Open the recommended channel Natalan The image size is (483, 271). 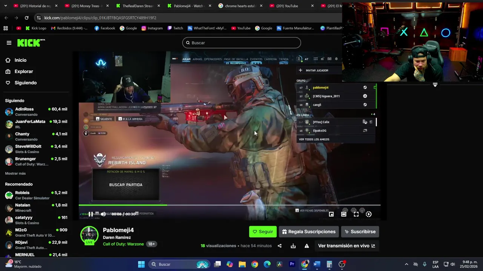[36, 208]
